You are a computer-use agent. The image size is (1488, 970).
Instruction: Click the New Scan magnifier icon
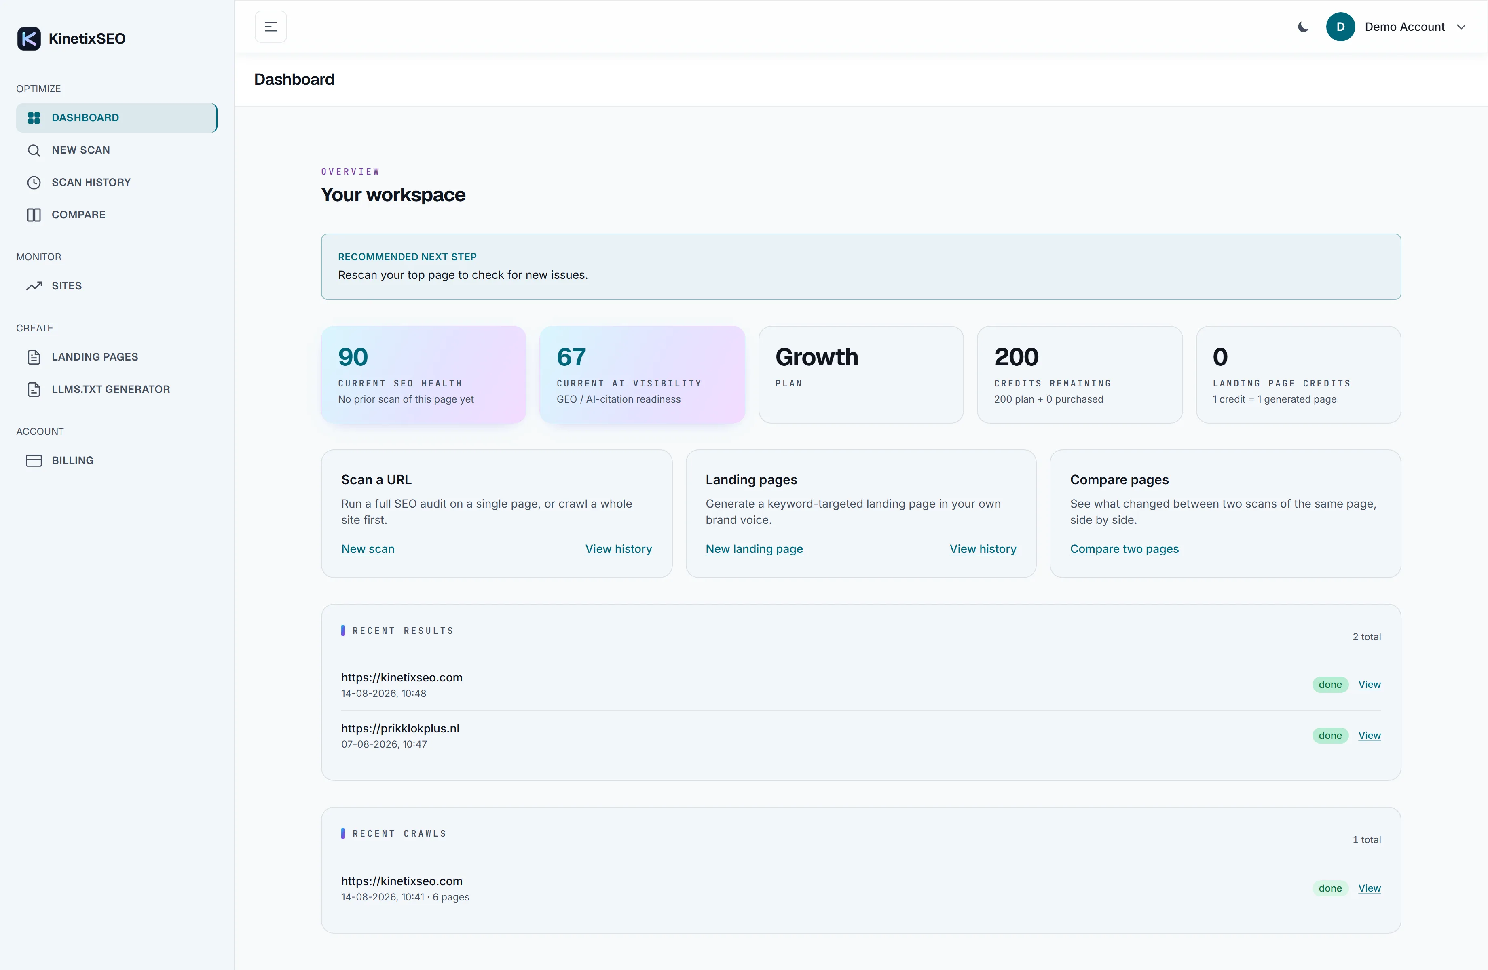(34, 150)
